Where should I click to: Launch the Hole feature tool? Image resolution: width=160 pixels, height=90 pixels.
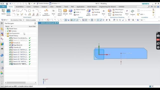pyautogui.click(x=70, y=12)
